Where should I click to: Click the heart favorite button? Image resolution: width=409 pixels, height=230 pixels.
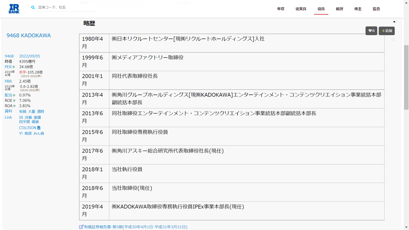371,31
